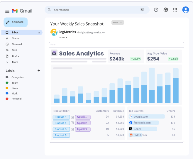The width and height of the screenshot is (193, 159).
Task: Open the Google apps grid
Action: point(175,10)
